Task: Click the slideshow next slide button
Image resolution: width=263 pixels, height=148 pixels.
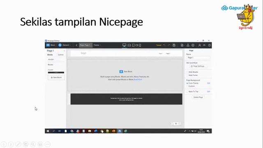Action: click(11, 144)
